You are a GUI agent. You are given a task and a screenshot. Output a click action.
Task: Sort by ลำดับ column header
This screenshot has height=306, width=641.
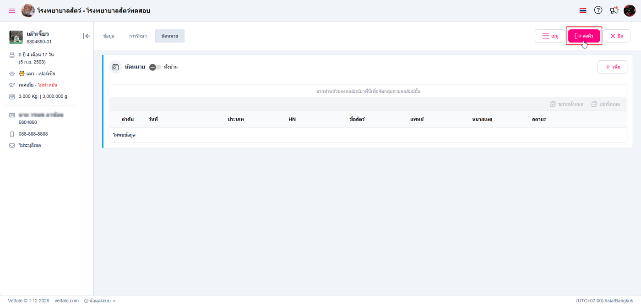click(x=128, y=119)
